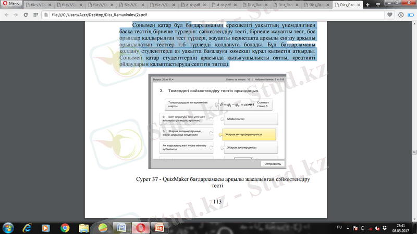The width and height of the screenshot is (417, 234).
Task: Click the browser back arrow
Action: point(7,16)
